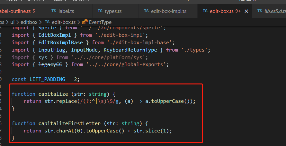This screenshot has height=146, width=286.
Task: Open the edit-box.ts breadcrumb file dropdown
Action: (x=64, y=22)
